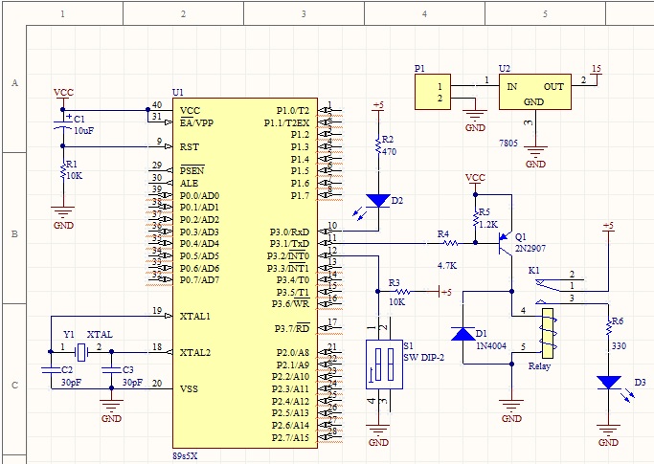This screenshot has width=654, height=464.
Task: Select the D3 LED symbol
Action: [x=608, y=383]
